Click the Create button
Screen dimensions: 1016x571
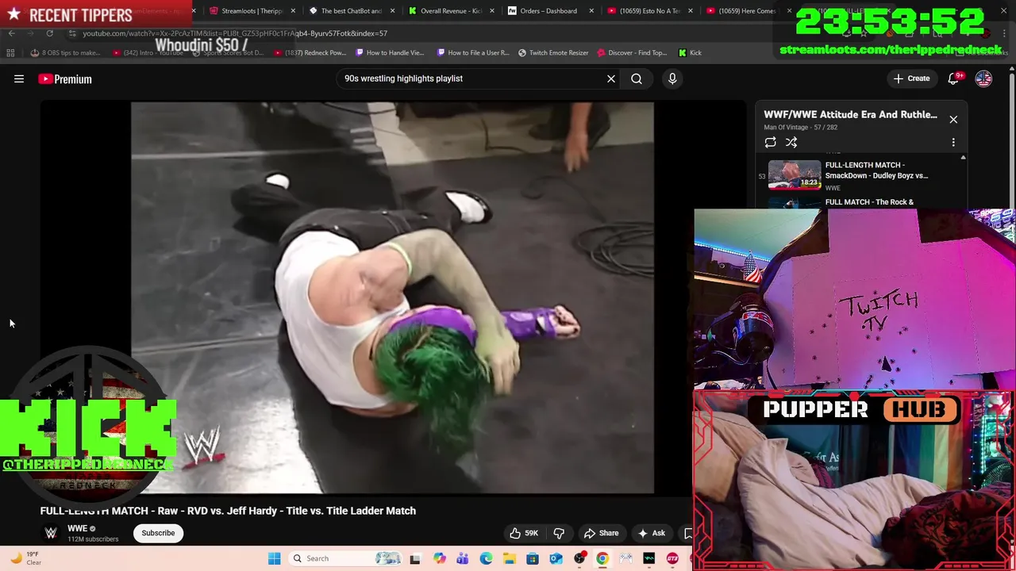tap(911, 79)
